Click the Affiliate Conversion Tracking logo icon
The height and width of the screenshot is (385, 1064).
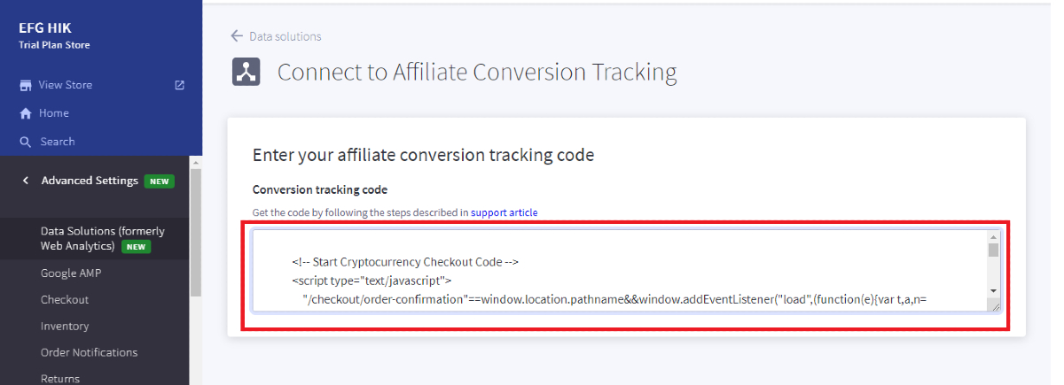[246, 72]
